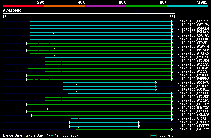211x138 pixels.
Task: Click the UniRef100_B6T385 label
Action: coord(193,104)
